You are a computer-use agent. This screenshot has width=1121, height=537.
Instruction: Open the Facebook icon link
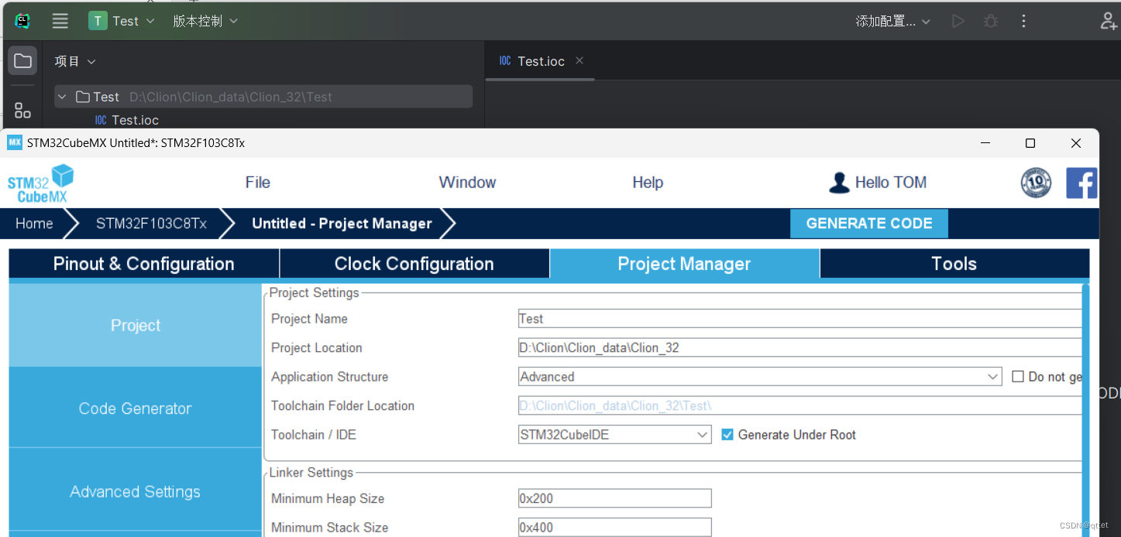tap(1081, 183)
